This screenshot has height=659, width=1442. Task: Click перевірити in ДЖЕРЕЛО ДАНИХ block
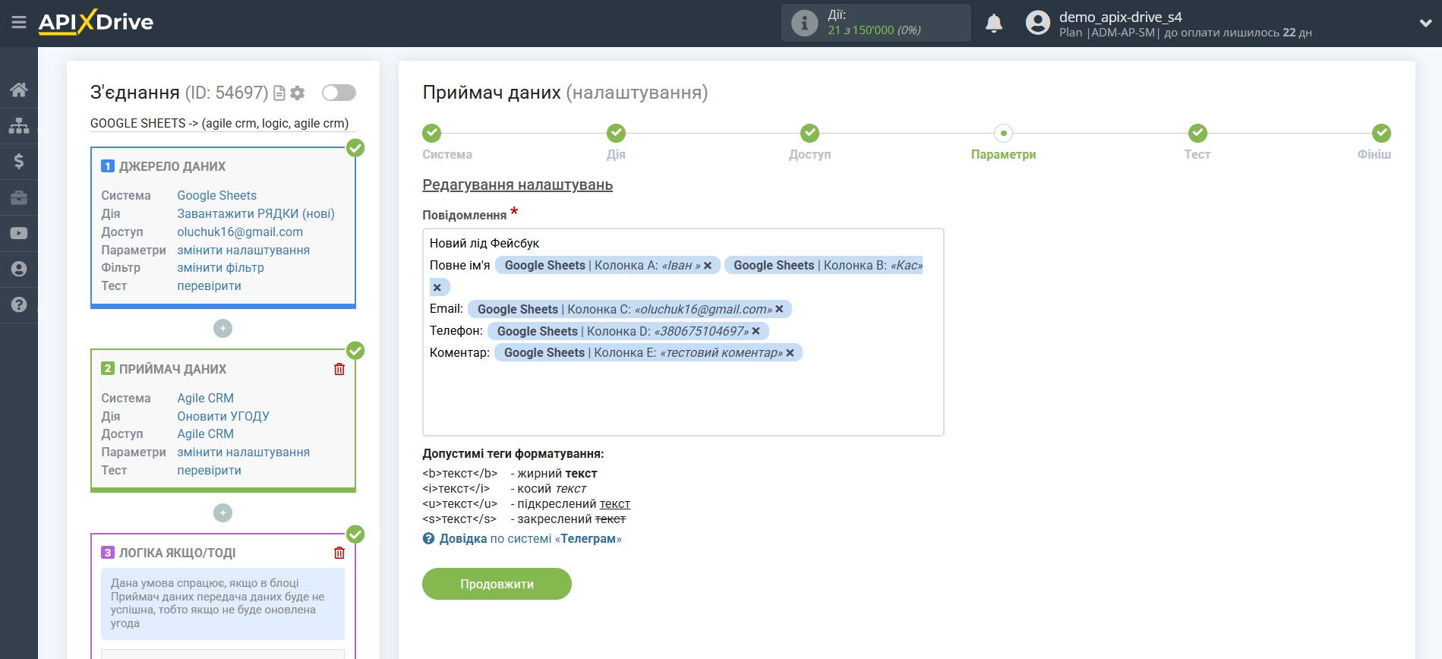[x=210, y=286]
